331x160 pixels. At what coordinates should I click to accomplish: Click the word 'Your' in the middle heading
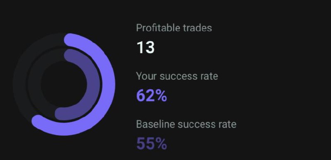click(x=146, y=76)
